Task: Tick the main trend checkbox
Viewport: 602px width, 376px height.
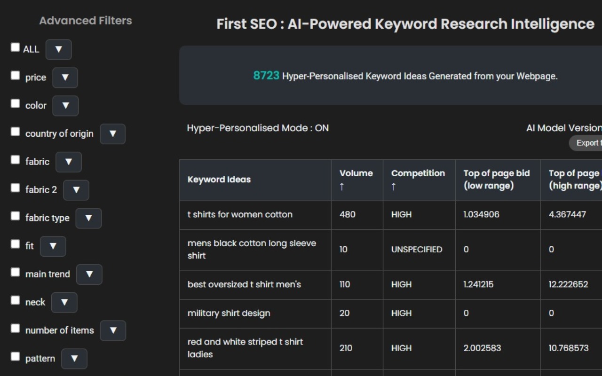Action: 15,272
